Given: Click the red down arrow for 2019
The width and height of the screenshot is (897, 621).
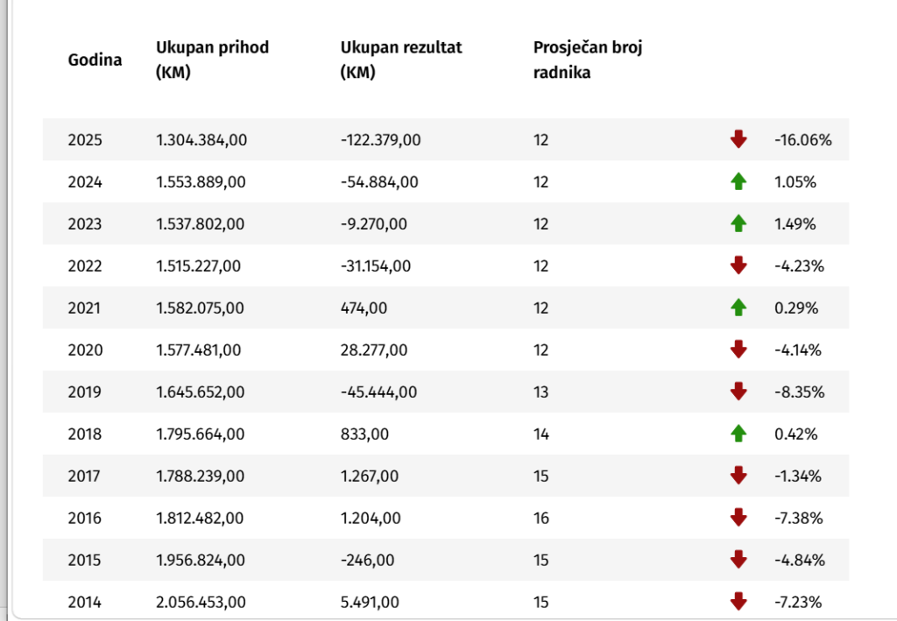Looking at the screenshot, I should [738, 392].
